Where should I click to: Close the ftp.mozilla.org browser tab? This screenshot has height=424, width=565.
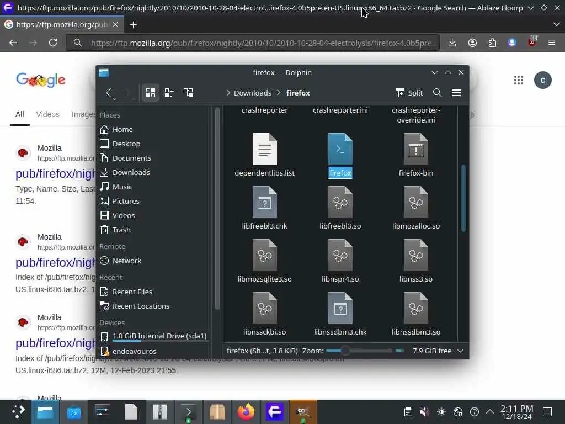(x=115, y=24)
